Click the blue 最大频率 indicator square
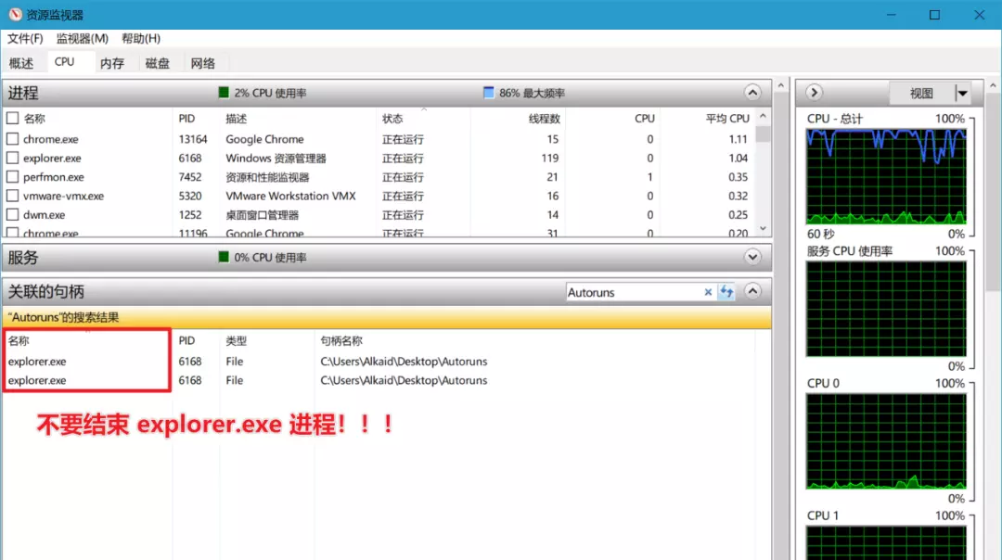1002x560 pixels. pos(489,93)
